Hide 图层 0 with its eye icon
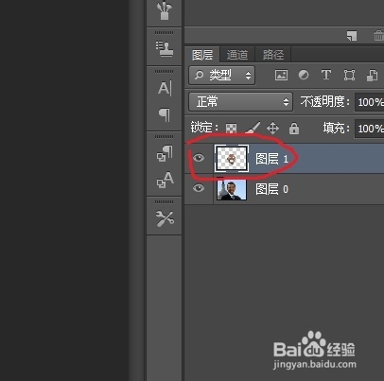This screenshot has width=384, height=381. (x=199, y=188)
